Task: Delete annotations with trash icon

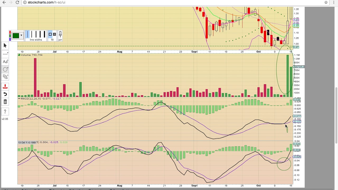Action: click(5, 102)
